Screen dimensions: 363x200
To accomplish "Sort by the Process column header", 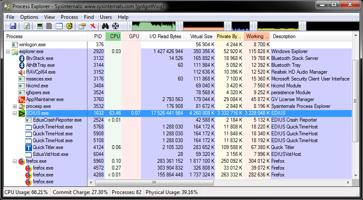I will pos(45,36).
